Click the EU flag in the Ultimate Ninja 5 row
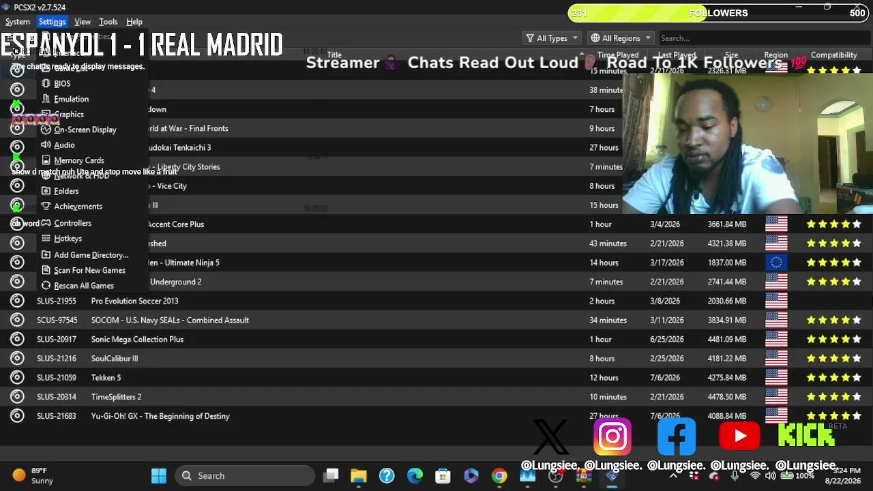Image resolution: width=873 pixels, height=491 pixels. click(776, 263)
